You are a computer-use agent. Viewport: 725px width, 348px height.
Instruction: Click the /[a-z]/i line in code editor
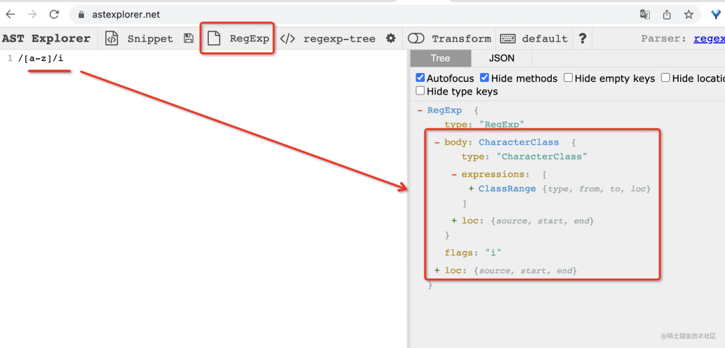coord(41,58)
